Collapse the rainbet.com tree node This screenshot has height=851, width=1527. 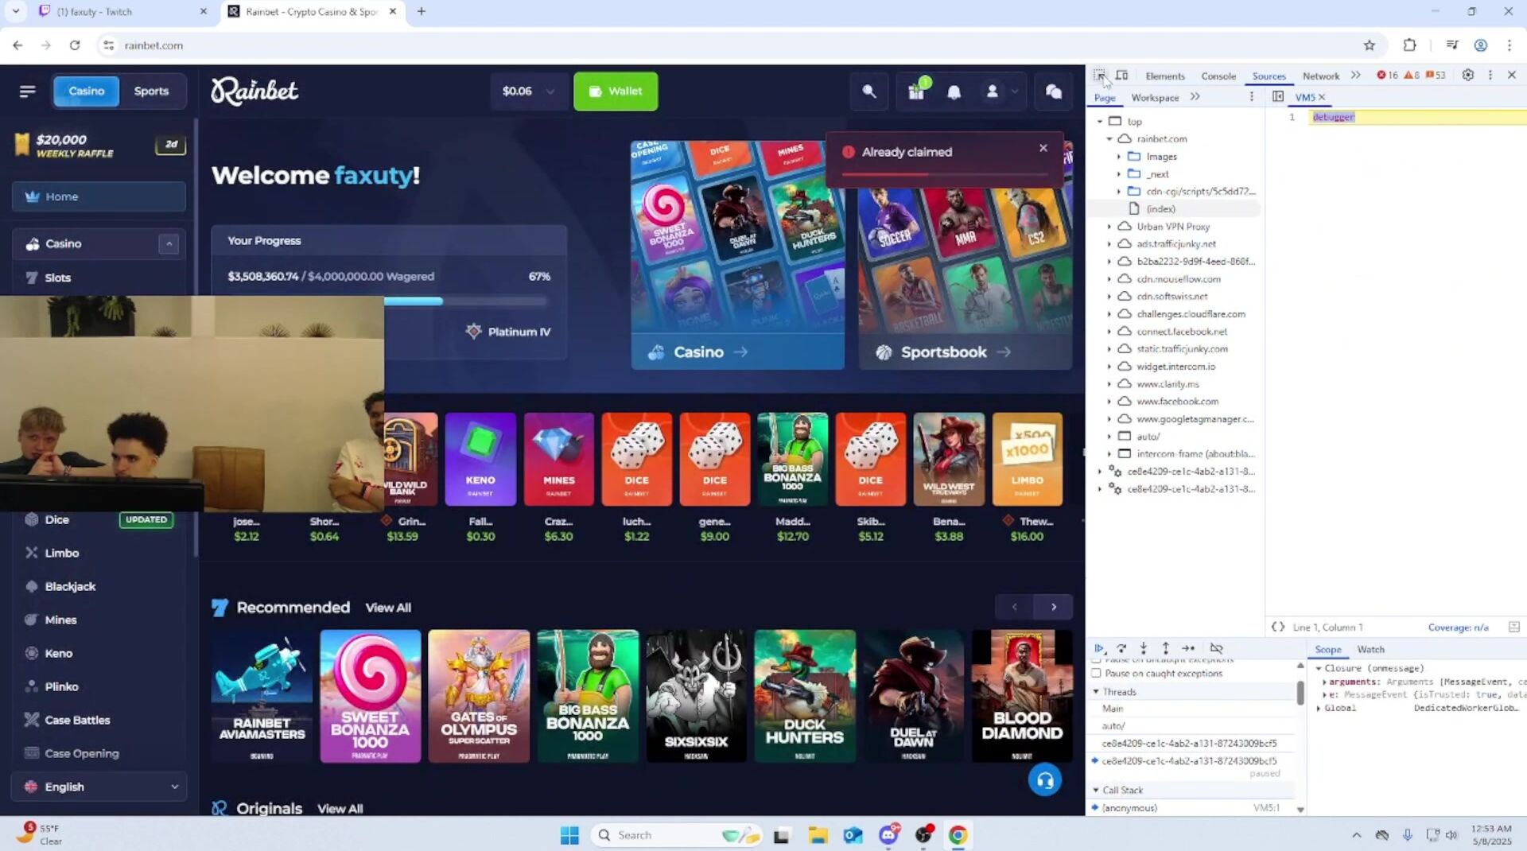point(1109,139)
